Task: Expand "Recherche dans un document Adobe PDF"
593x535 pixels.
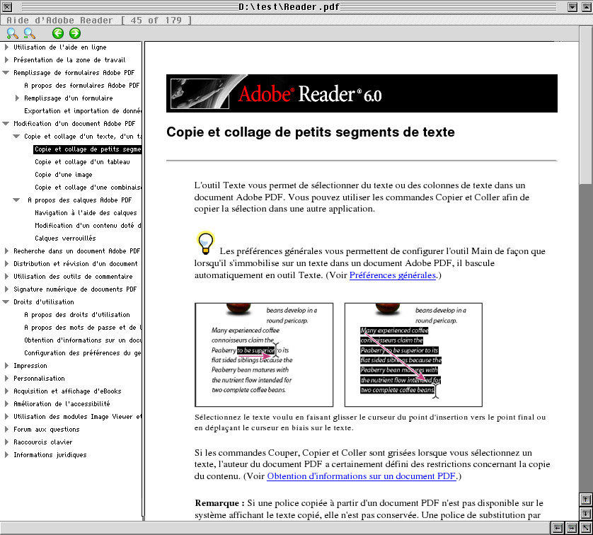Action: (6, 251)
